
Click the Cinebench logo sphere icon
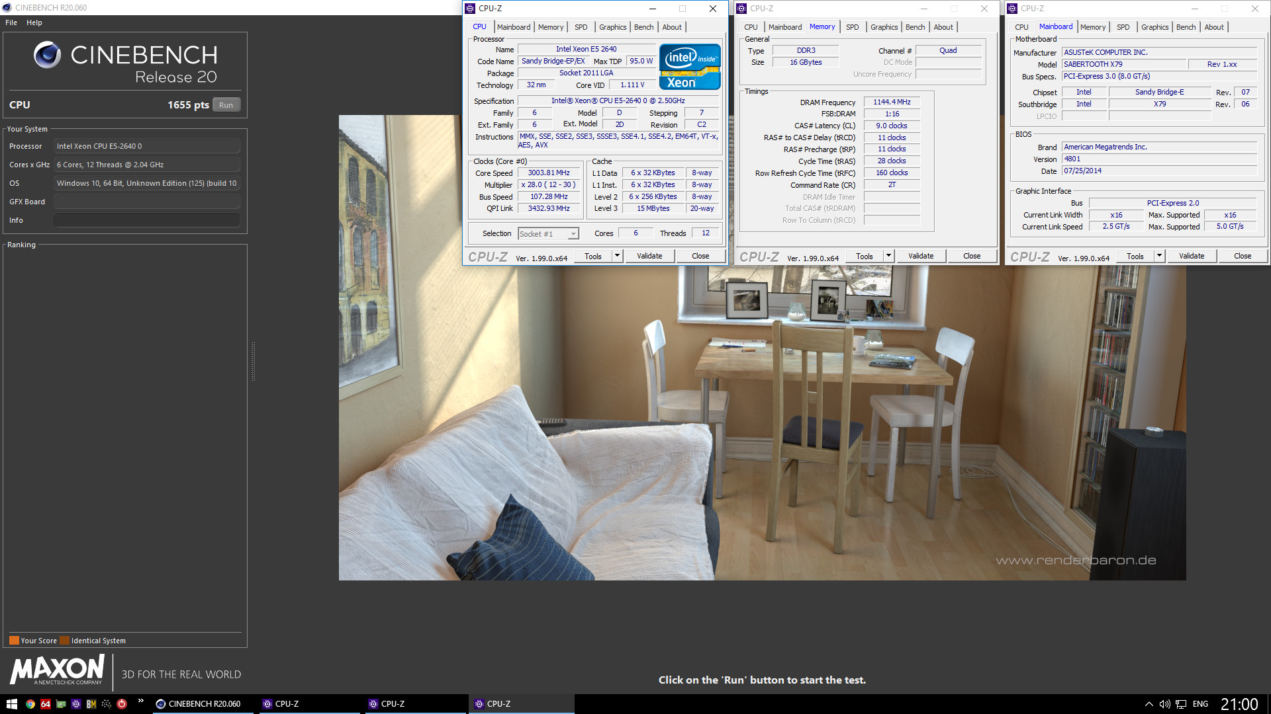coord(47,55)
